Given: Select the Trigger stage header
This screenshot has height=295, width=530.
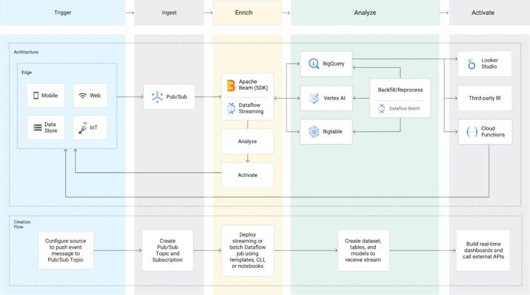Looking at the screenshot, I should coord(62,12).
